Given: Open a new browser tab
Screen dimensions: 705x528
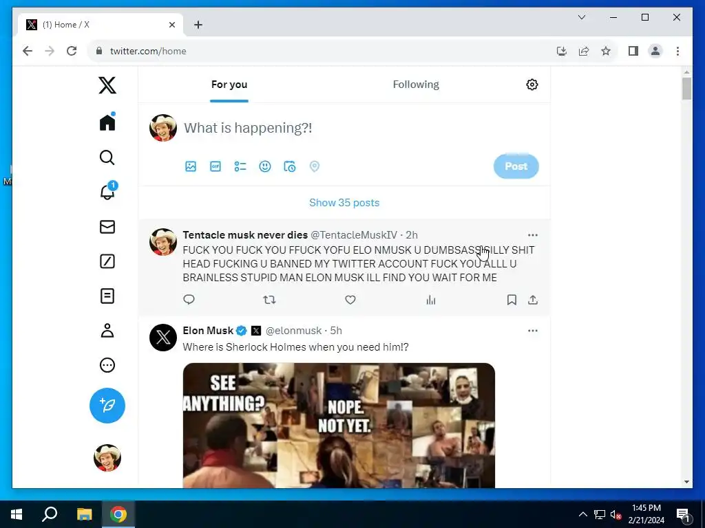Looking at the screenshot, I should (198, 25).
